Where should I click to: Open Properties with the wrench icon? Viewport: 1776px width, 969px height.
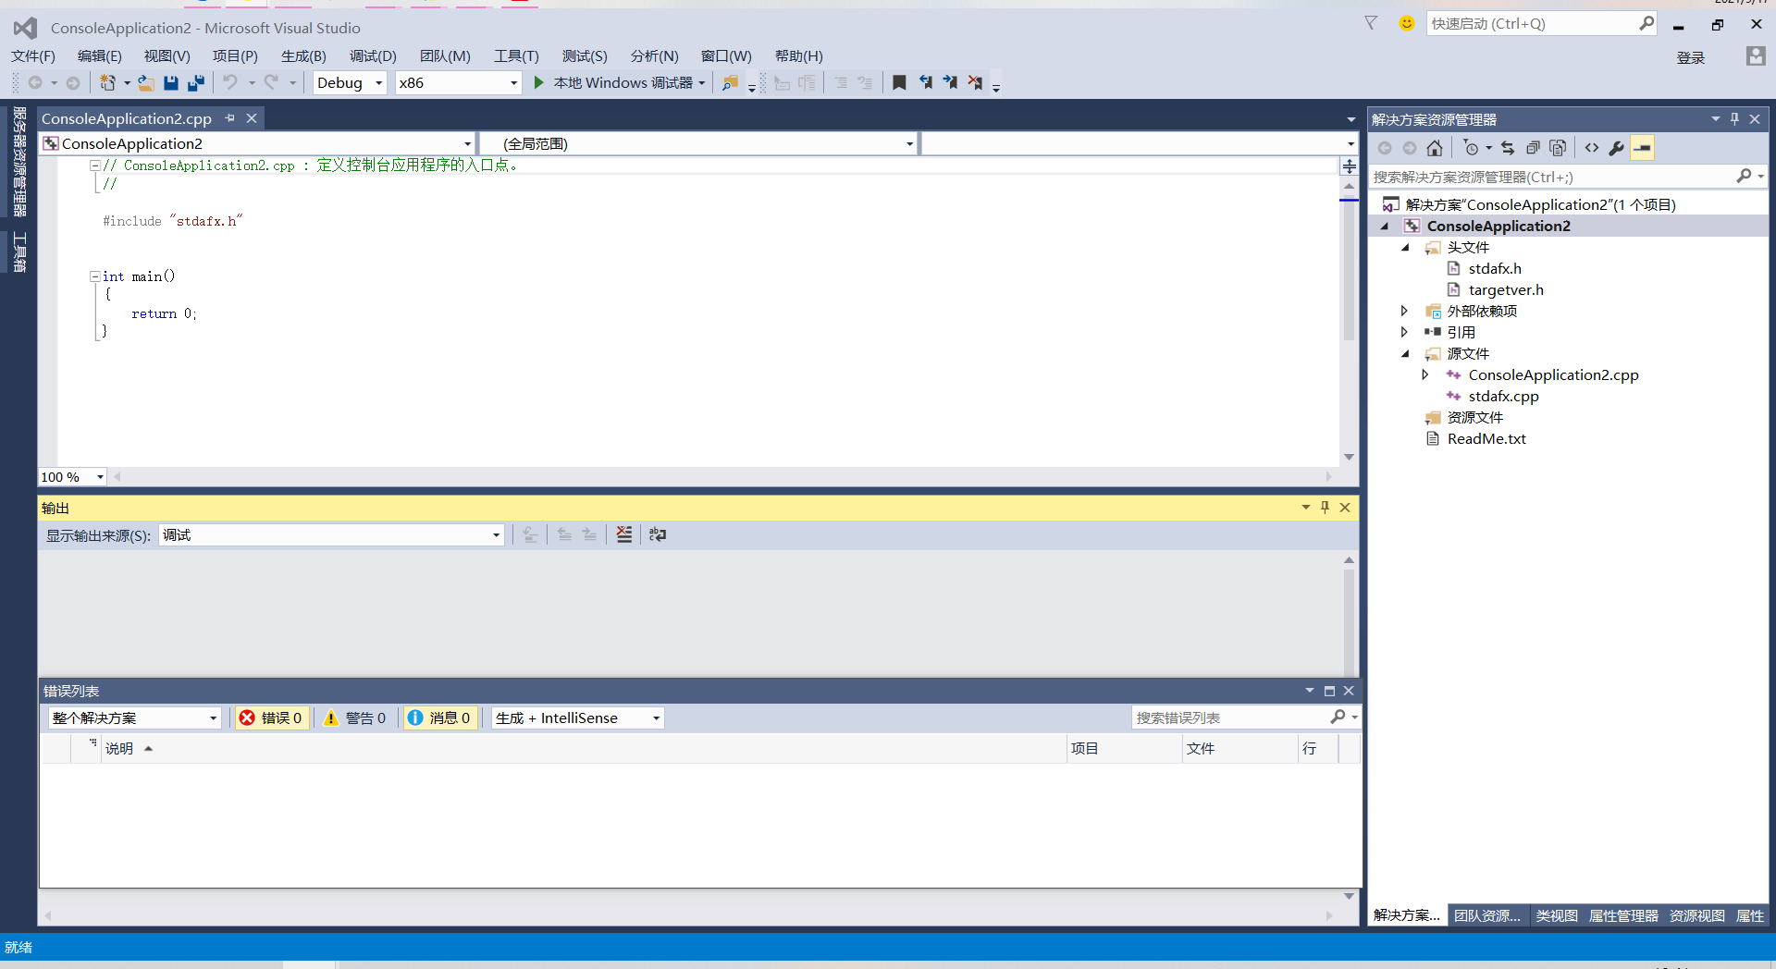[x=1617, y=148]
